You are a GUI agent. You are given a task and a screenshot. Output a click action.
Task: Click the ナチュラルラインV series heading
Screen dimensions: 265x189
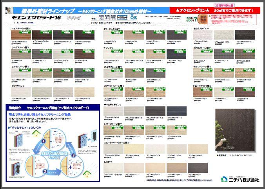coord(113,105)
